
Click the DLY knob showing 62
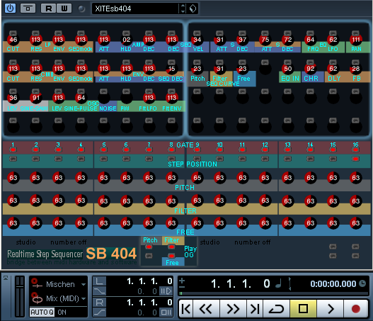pos(333,69)
